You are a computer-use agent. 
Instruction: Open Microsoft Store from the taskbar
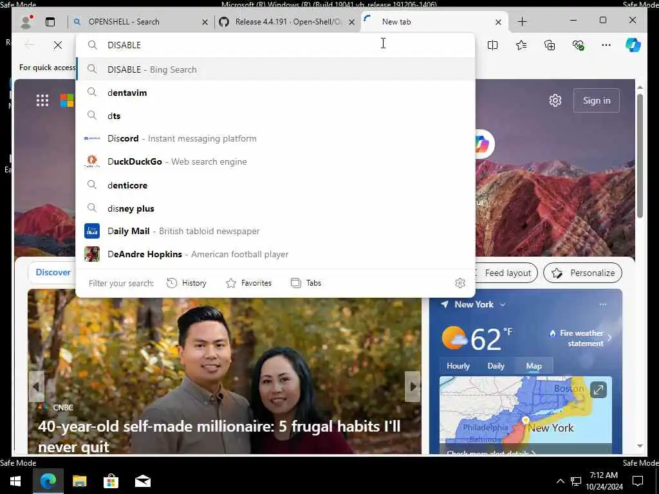(111, 481)
